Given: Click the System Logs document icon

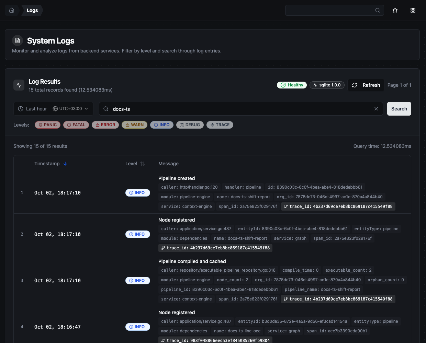Looking at the screenshot, I should (18, 40).
